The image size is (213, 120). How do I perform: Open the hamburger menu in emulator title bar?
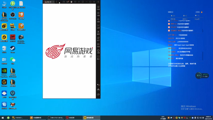[79, 2]
